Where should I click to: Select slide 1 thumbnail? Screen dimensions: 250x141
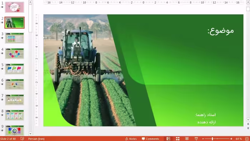tap(15, 7)
